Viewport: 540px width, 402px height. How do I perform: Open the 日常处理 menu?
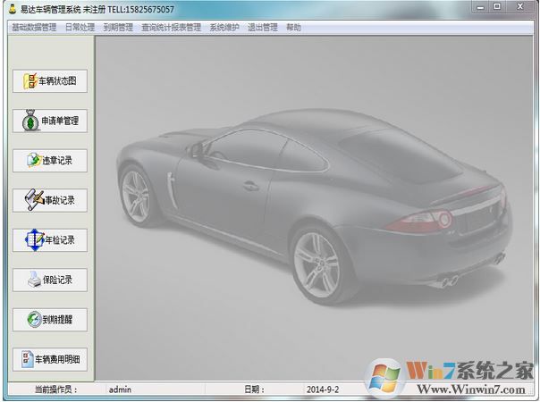tap(80, 27)
